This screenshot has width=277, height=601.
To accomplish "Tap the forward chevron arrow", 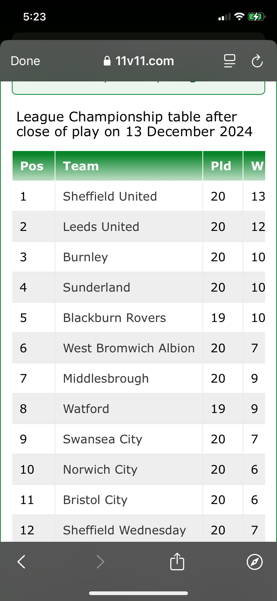I will pyautogui.click(x=100, y=562).
